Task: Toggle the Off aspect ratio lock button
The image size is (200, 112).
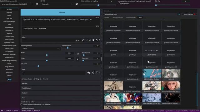Action: point(78,54)
